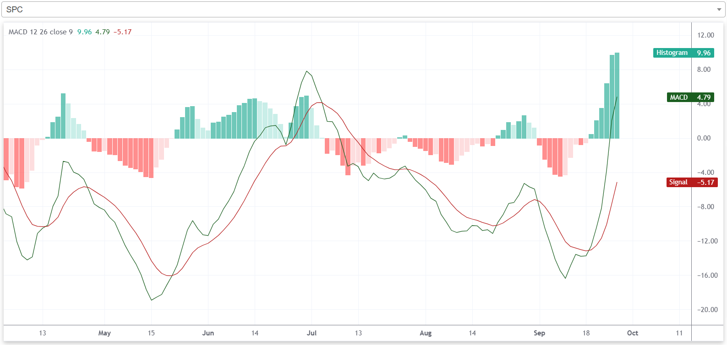Click the Oct label on the time axis
This screenshot has height=345, width=727.
click(633, 333)
